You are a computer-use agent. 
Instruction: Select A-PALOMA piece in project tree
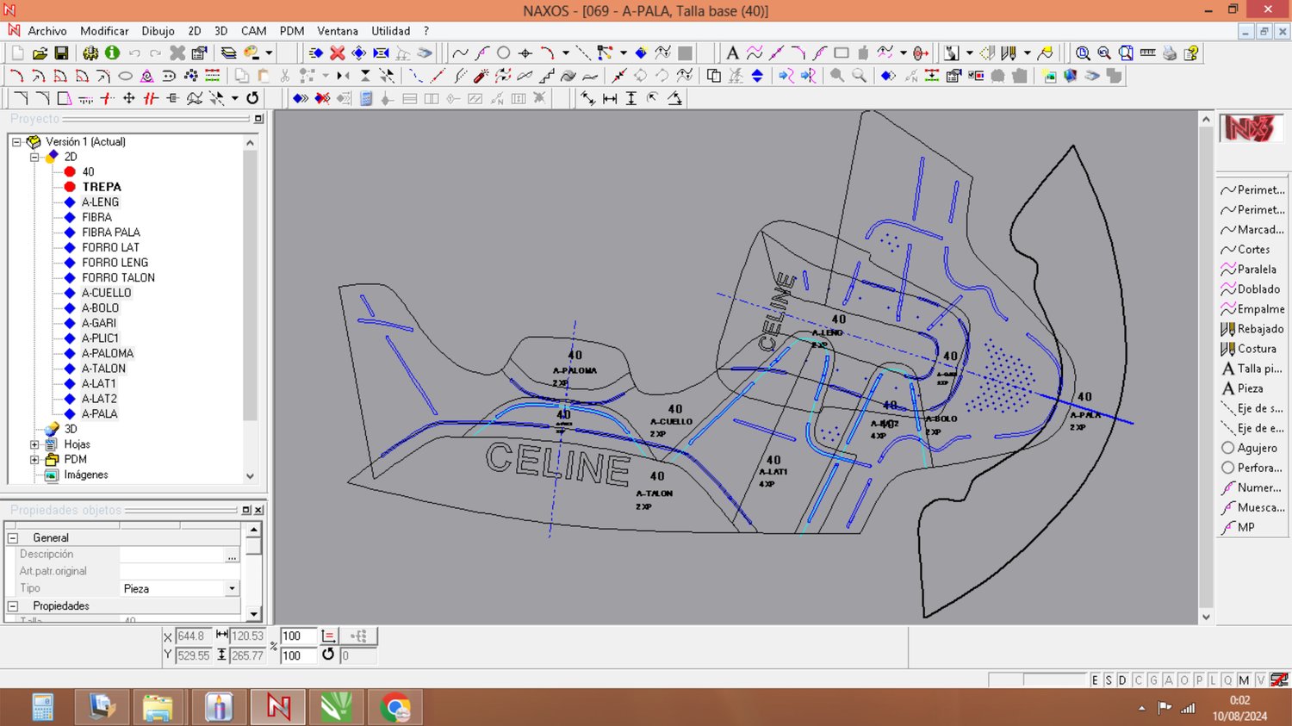click(108, 353)
